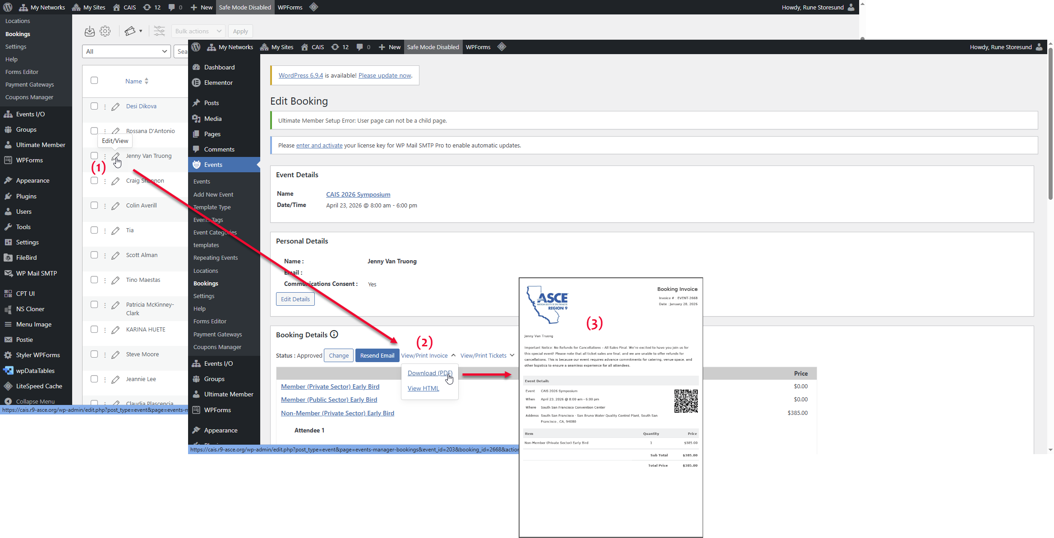Click the user avatar icon in Edit Booking admin bar
The width and height of the screenshot is (1054, 538).
pyautogui.click(x=1039, y=47)
